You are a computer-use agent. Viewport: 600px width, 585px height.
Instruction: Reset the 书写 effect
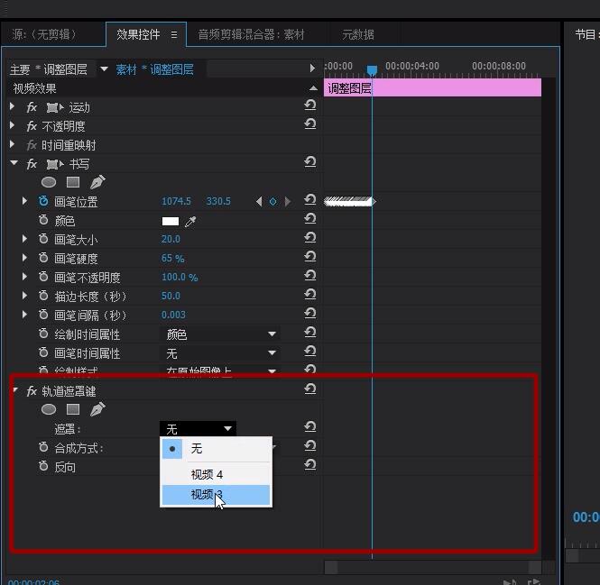(310, 161)
